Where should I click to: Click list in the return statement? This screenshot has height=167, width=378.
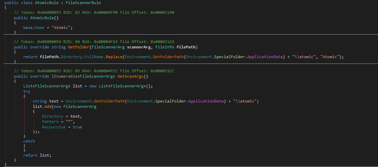(45, 155)
